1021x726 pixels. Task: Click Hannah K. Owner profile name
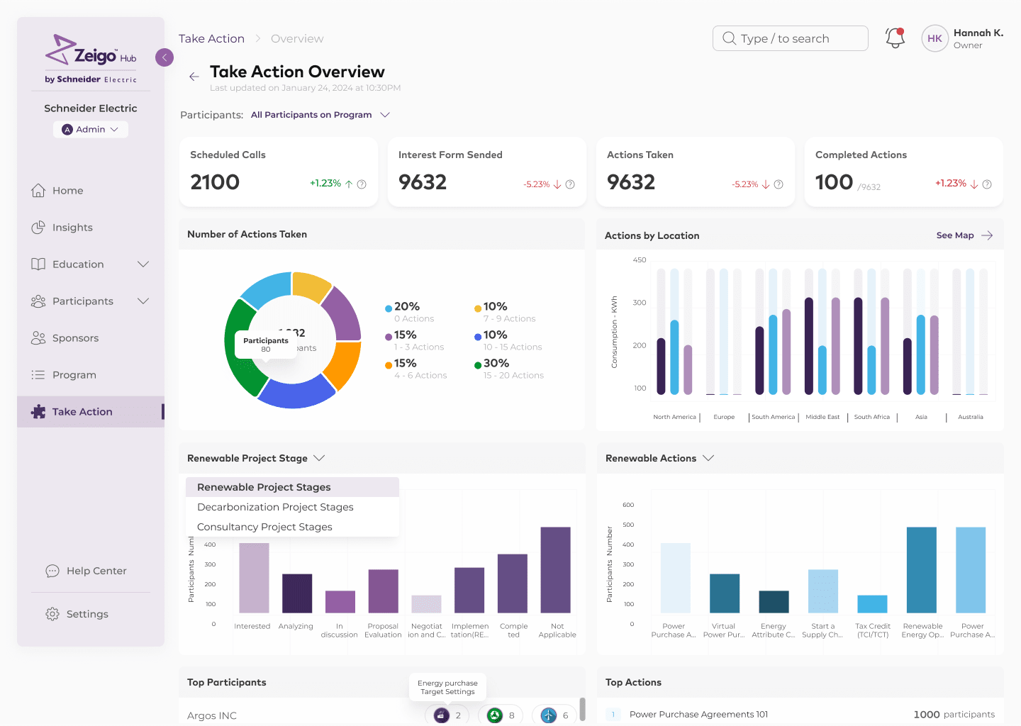pos(978,38)
